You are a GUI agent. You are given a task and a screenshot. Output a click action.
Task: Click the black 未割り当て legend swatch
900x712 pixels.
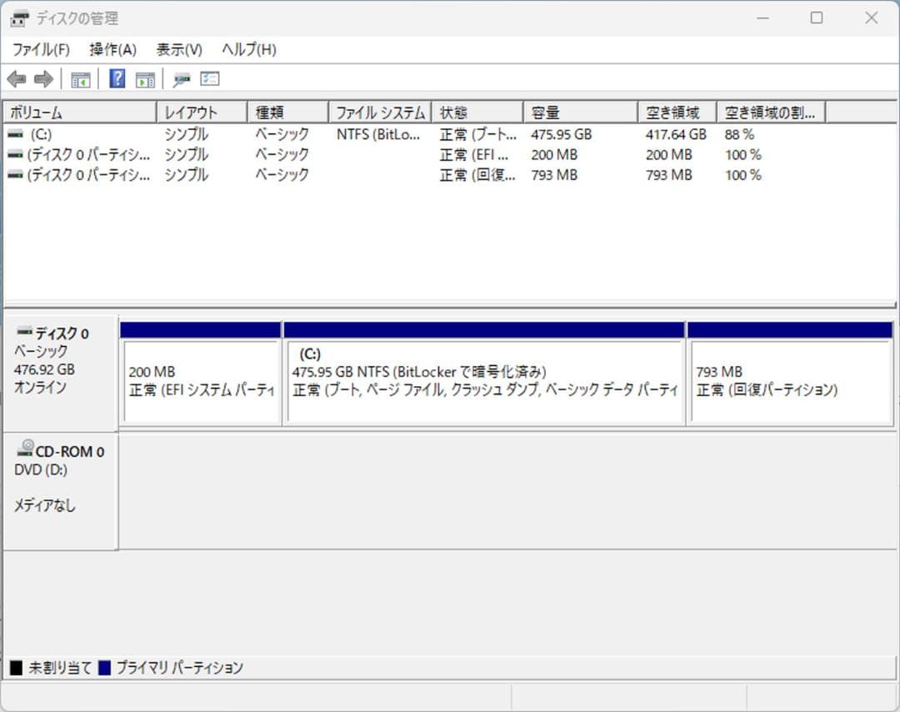click(x=14, y=667)
